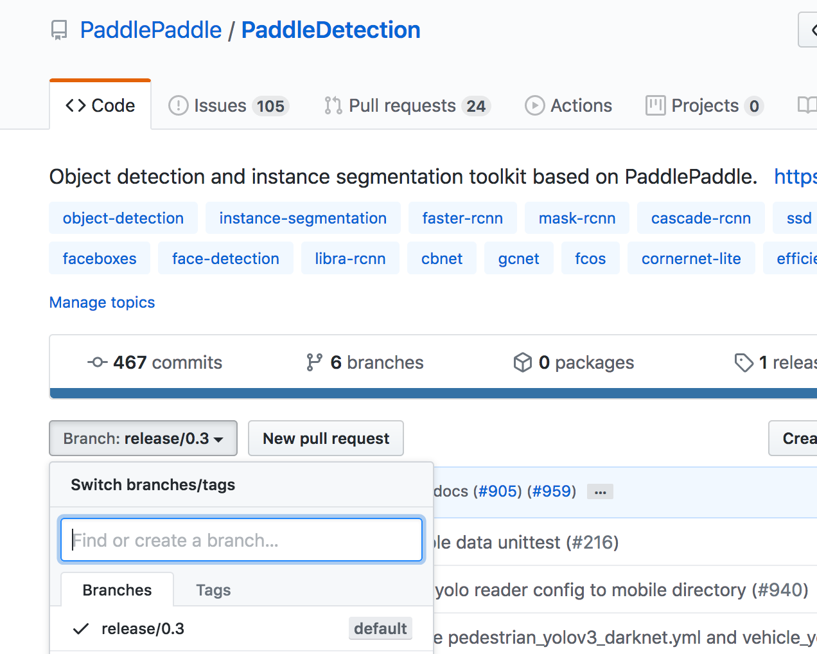Click the New pull request button
This screenshot has width=817, height=654.
tap(326, 438)
